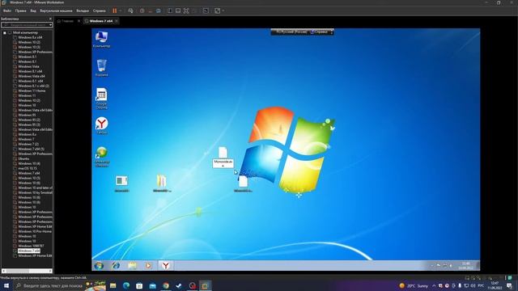Open host notification center icon
The height and width of the screenshot is (291, 518).
point(509,285)
